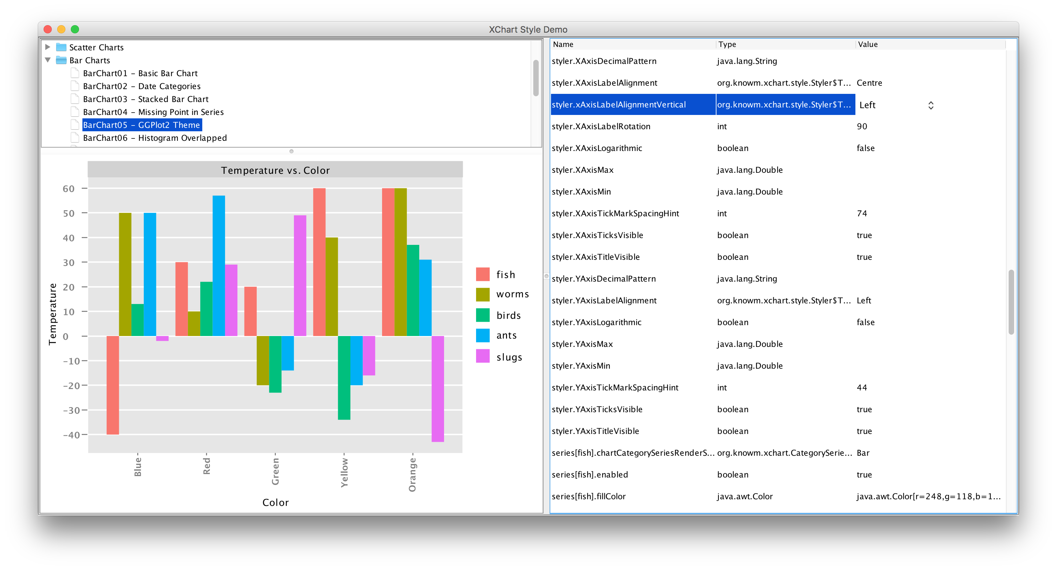Click the document icon for BarChart04 - Missing Point in Series
Screen dimensions: 1057x570
tap(75, 112)
